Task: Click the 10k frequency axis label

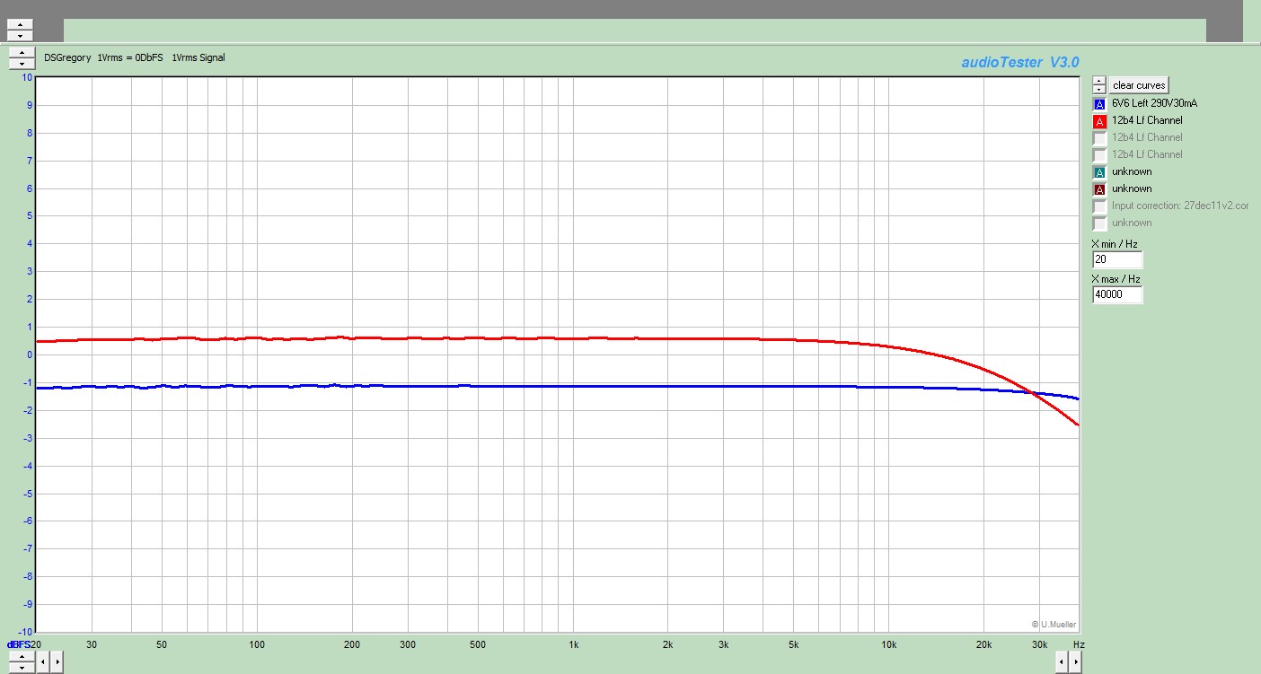Action: [x=889, y=644]
